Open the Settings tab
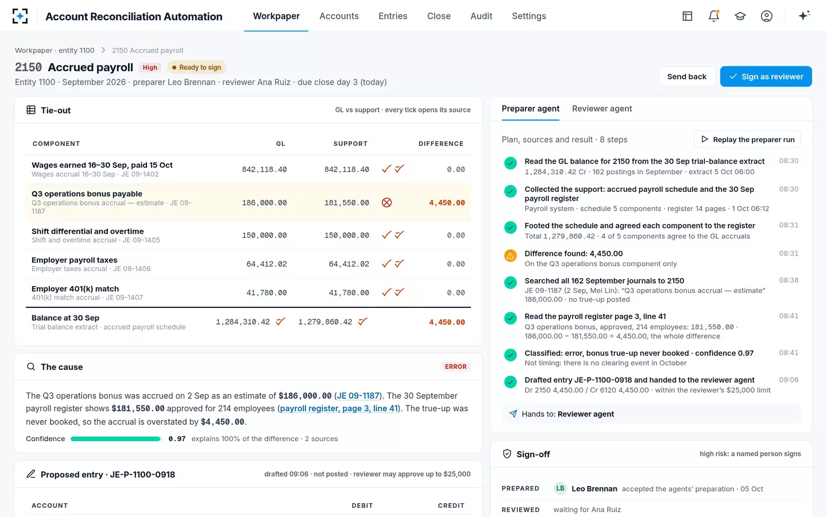Viewport: 827px width, 517px height. pyautogui.click(x=529, y=16)
